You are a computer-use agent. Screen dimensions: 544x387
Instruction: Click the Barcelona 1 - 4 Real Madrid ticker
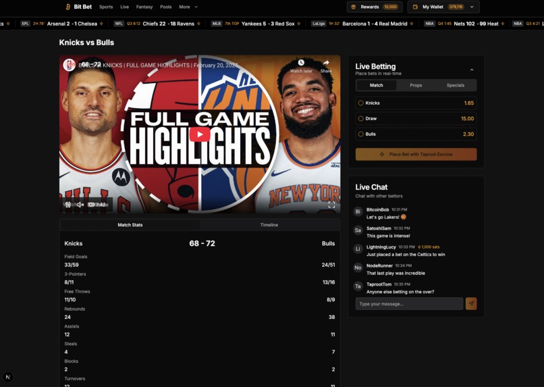click(x=375, y=24)
